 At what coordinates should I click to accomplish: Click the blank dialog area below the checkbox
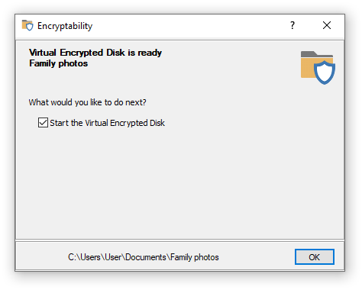(x=178, y=183)
